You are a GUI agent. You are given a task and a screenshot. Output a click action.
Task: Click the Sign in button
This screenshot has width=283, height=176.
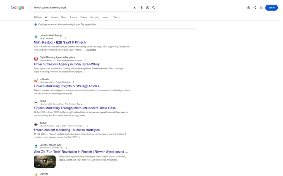tap(271, 7)
